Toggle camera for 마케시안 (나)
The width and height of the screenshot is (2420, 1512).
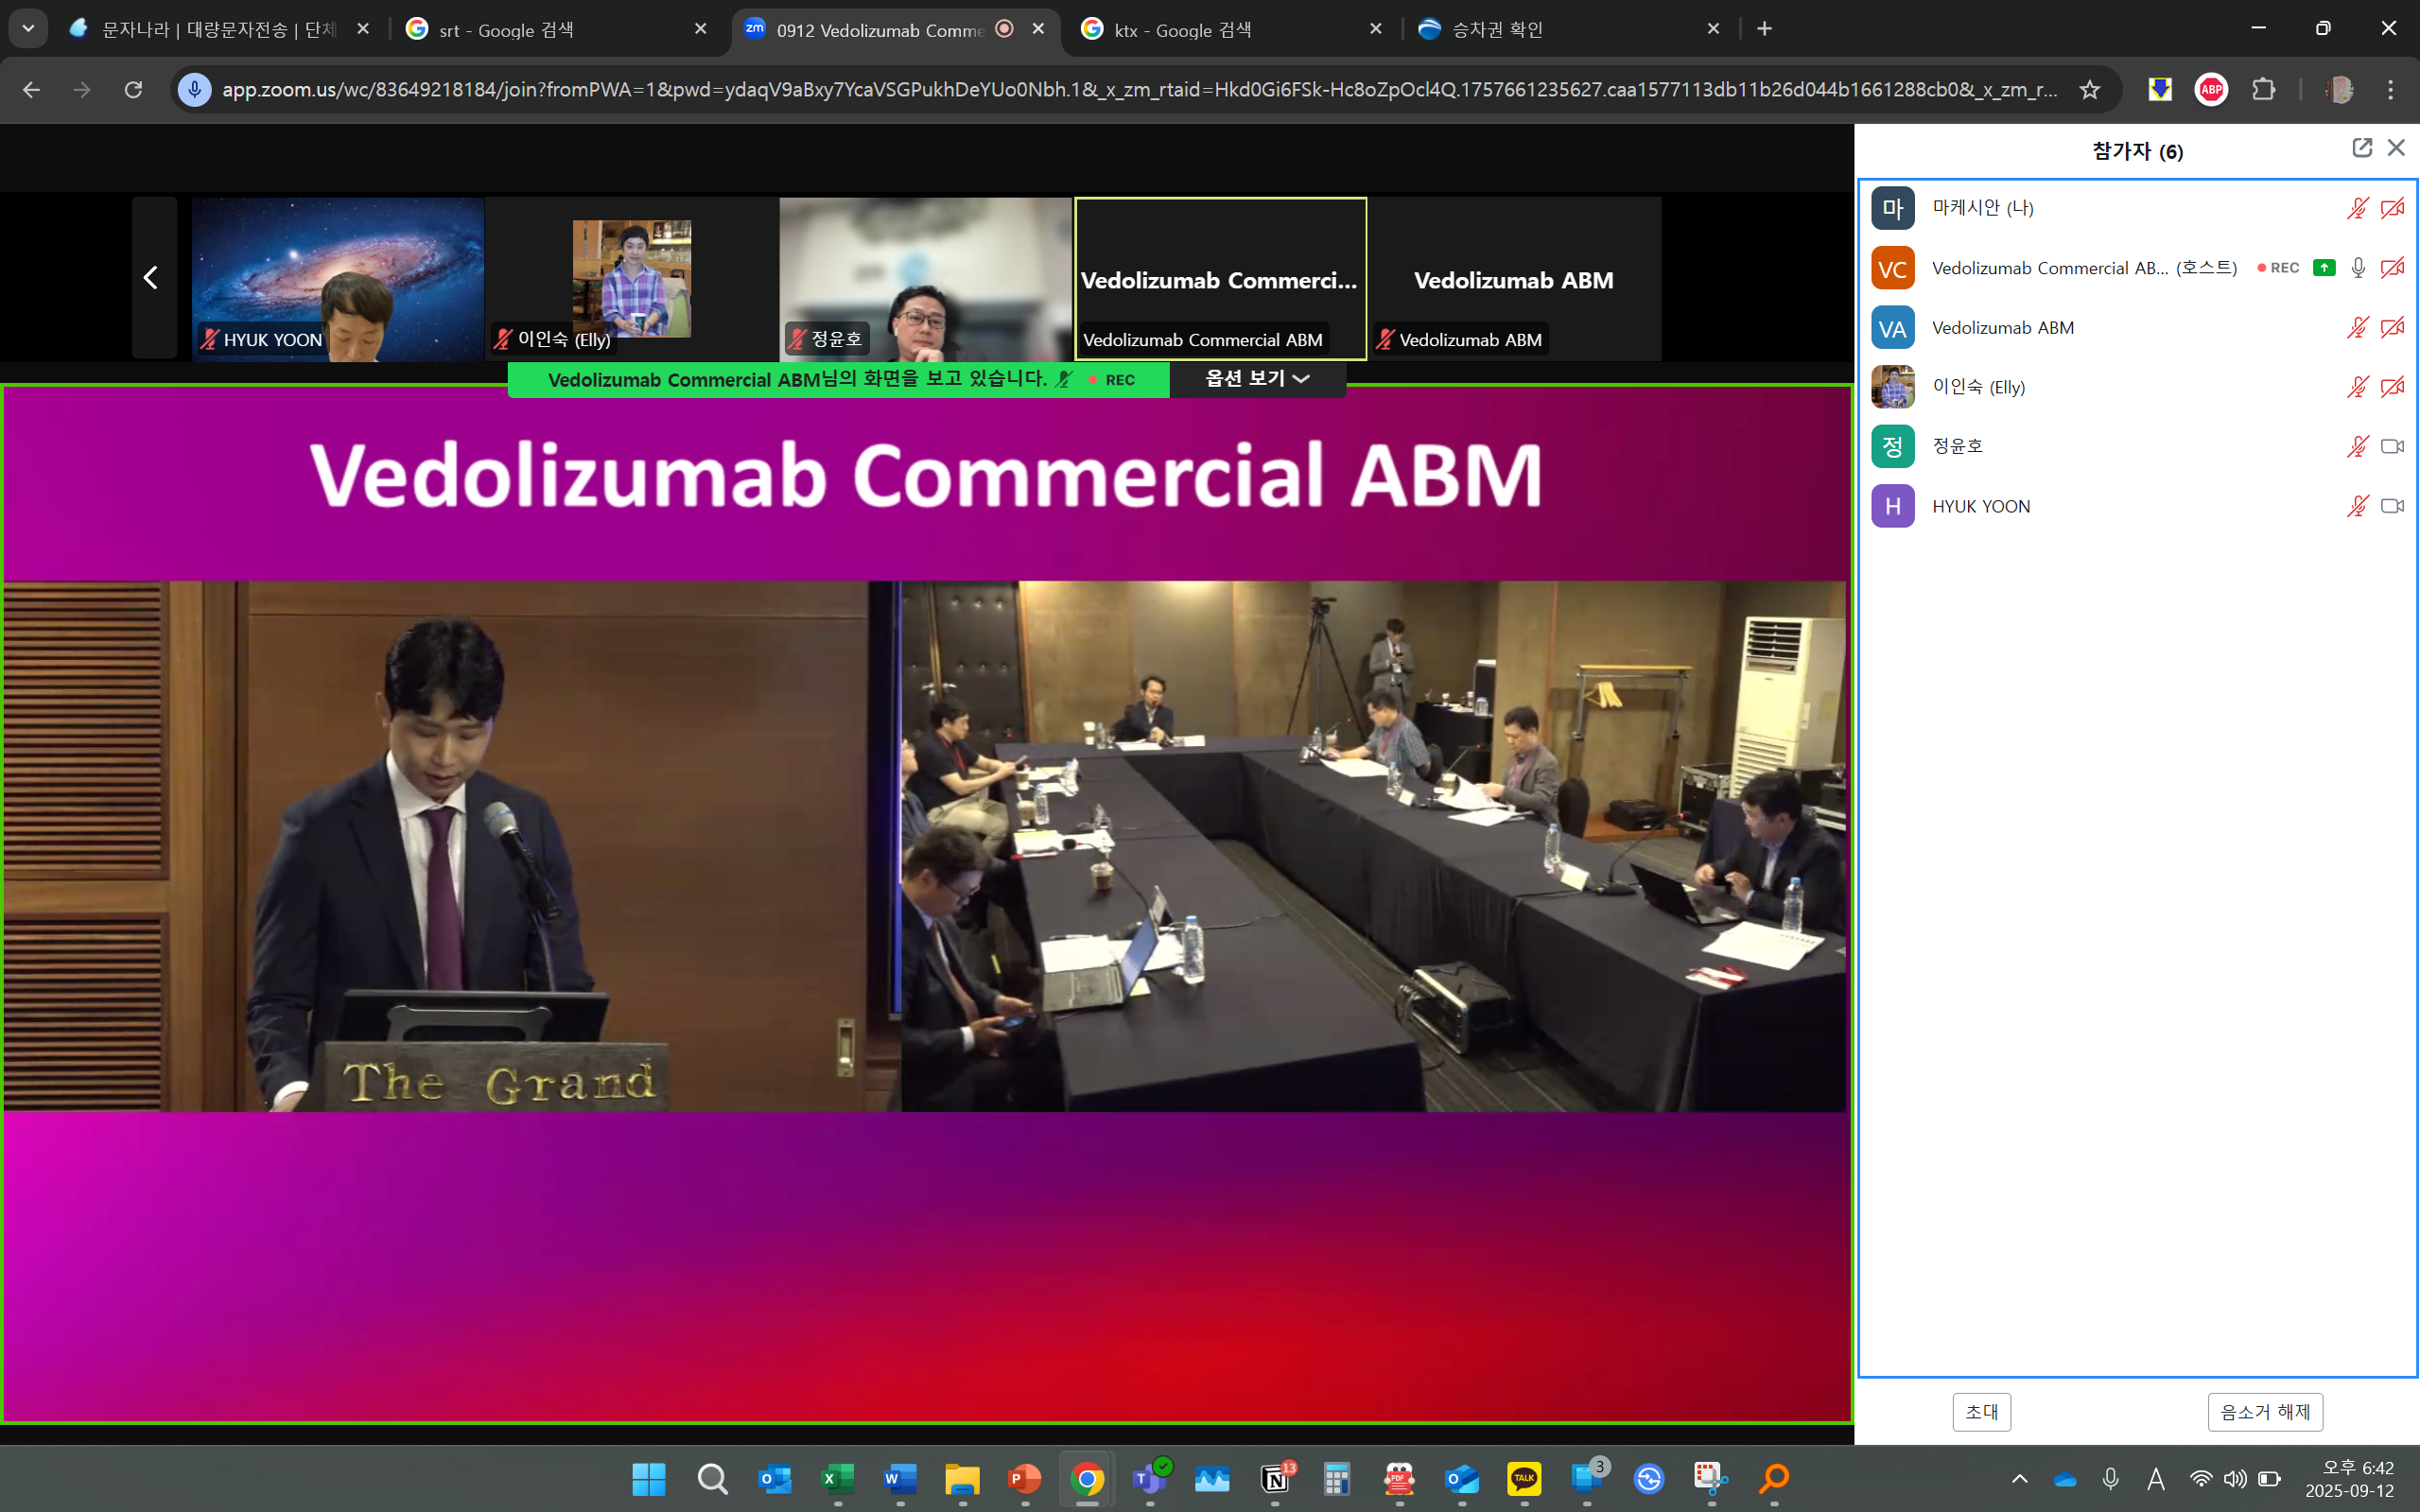2392,208
